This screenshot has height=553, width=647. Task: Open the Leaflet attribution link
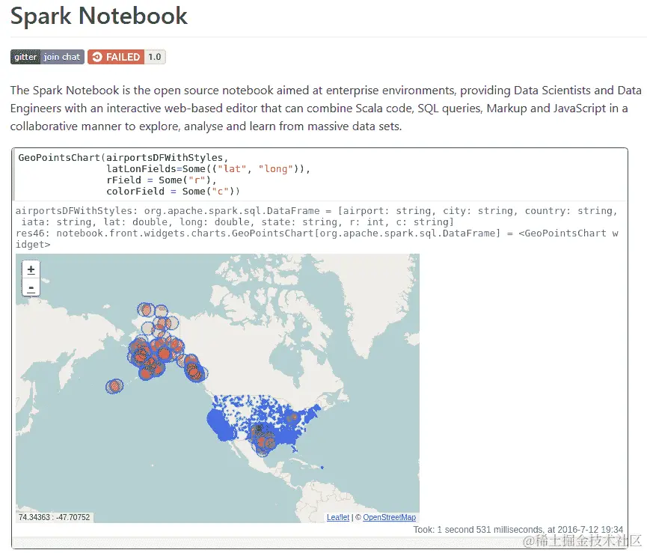click(x=337, y=517)
